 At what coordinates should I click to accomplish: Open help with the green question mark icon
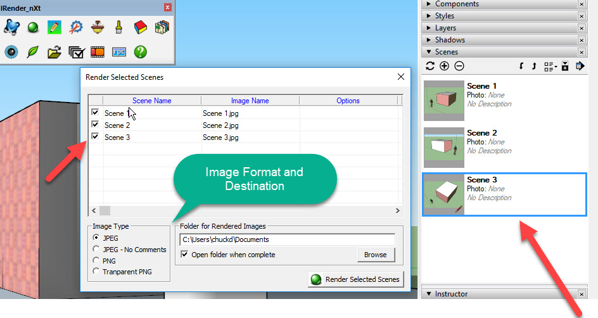click(x=141, y=52)
